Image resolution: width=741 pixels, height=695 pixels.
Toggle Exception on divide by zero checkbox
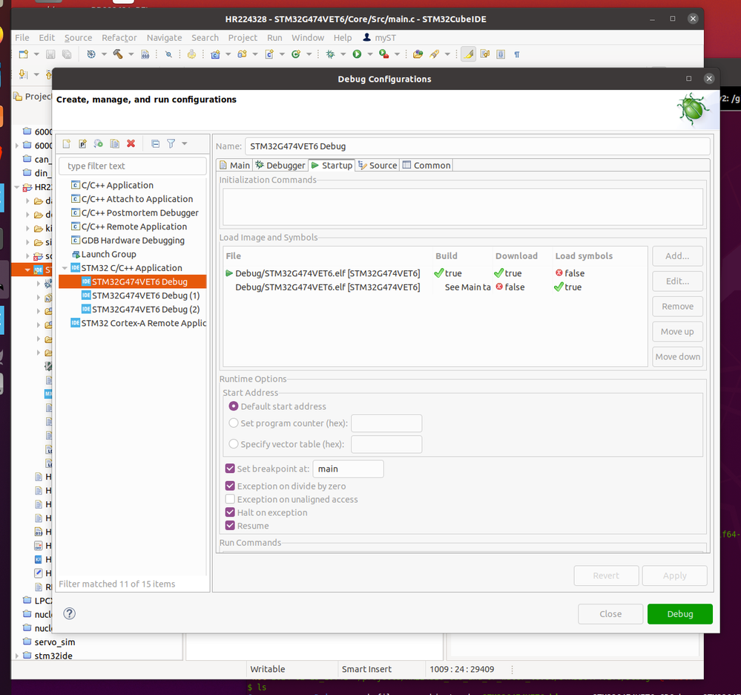click(x=230, y=486)
